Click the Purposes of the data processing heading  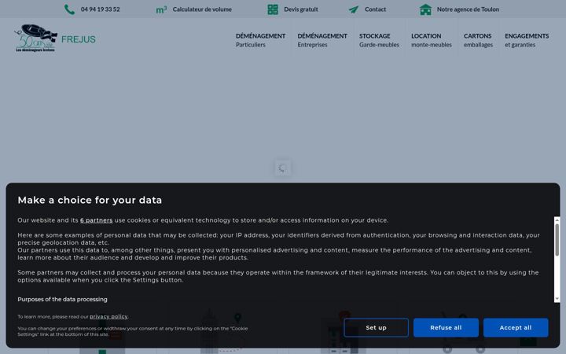(62, 299)
